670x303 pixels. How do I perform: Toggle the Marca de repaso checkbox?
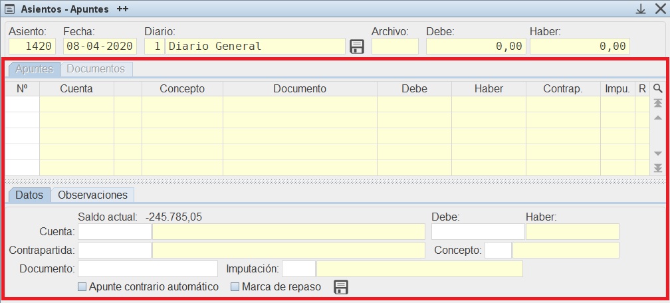point(235,287)
